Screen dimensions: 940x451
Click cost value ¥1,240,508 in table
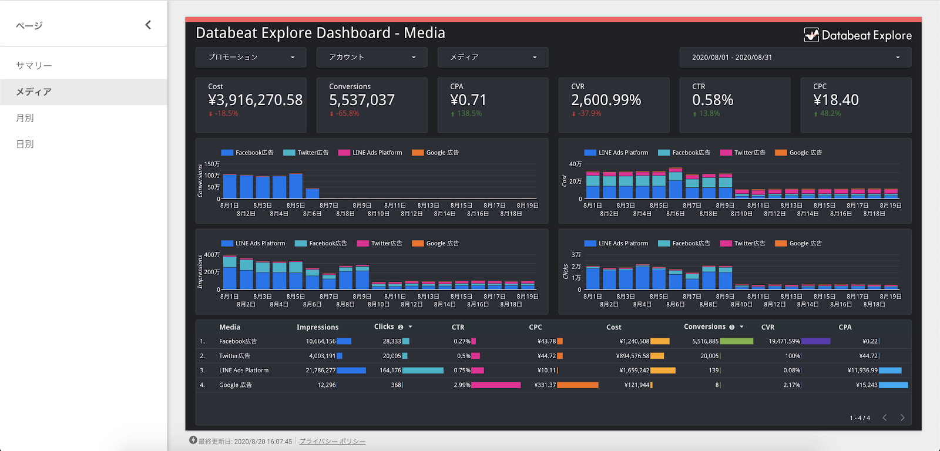coord(634,341)
